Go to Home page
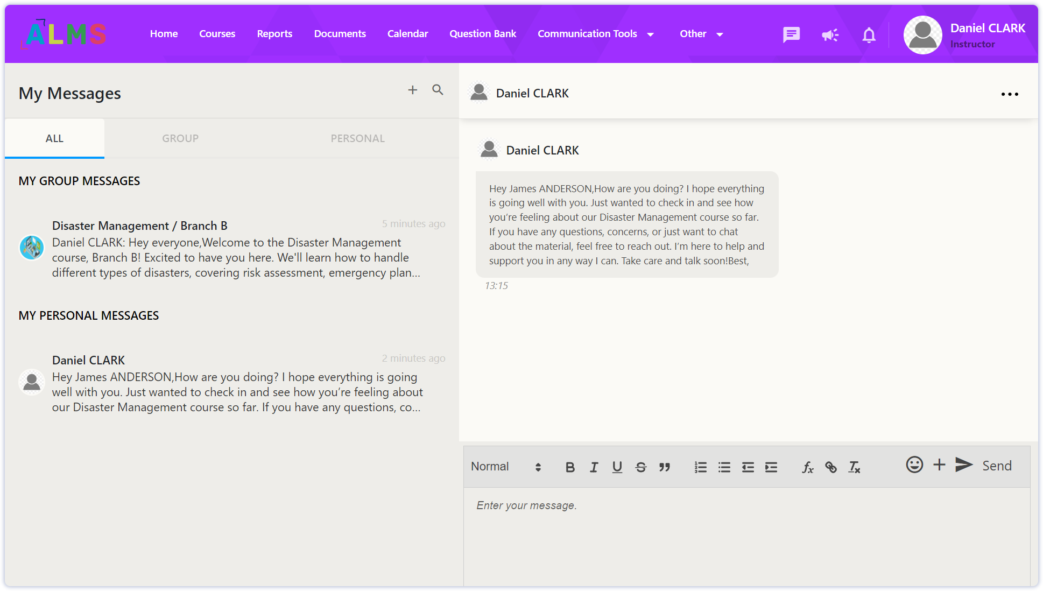This screenshot has width=1043, height=591. 164,34
